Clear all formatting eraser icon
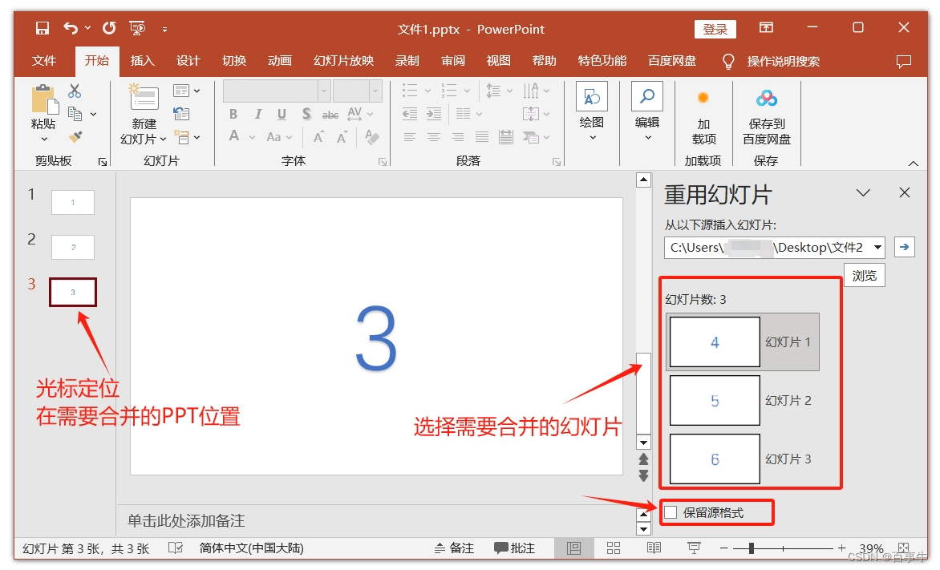Screen dimensions: 940x570 pos(371,137)
